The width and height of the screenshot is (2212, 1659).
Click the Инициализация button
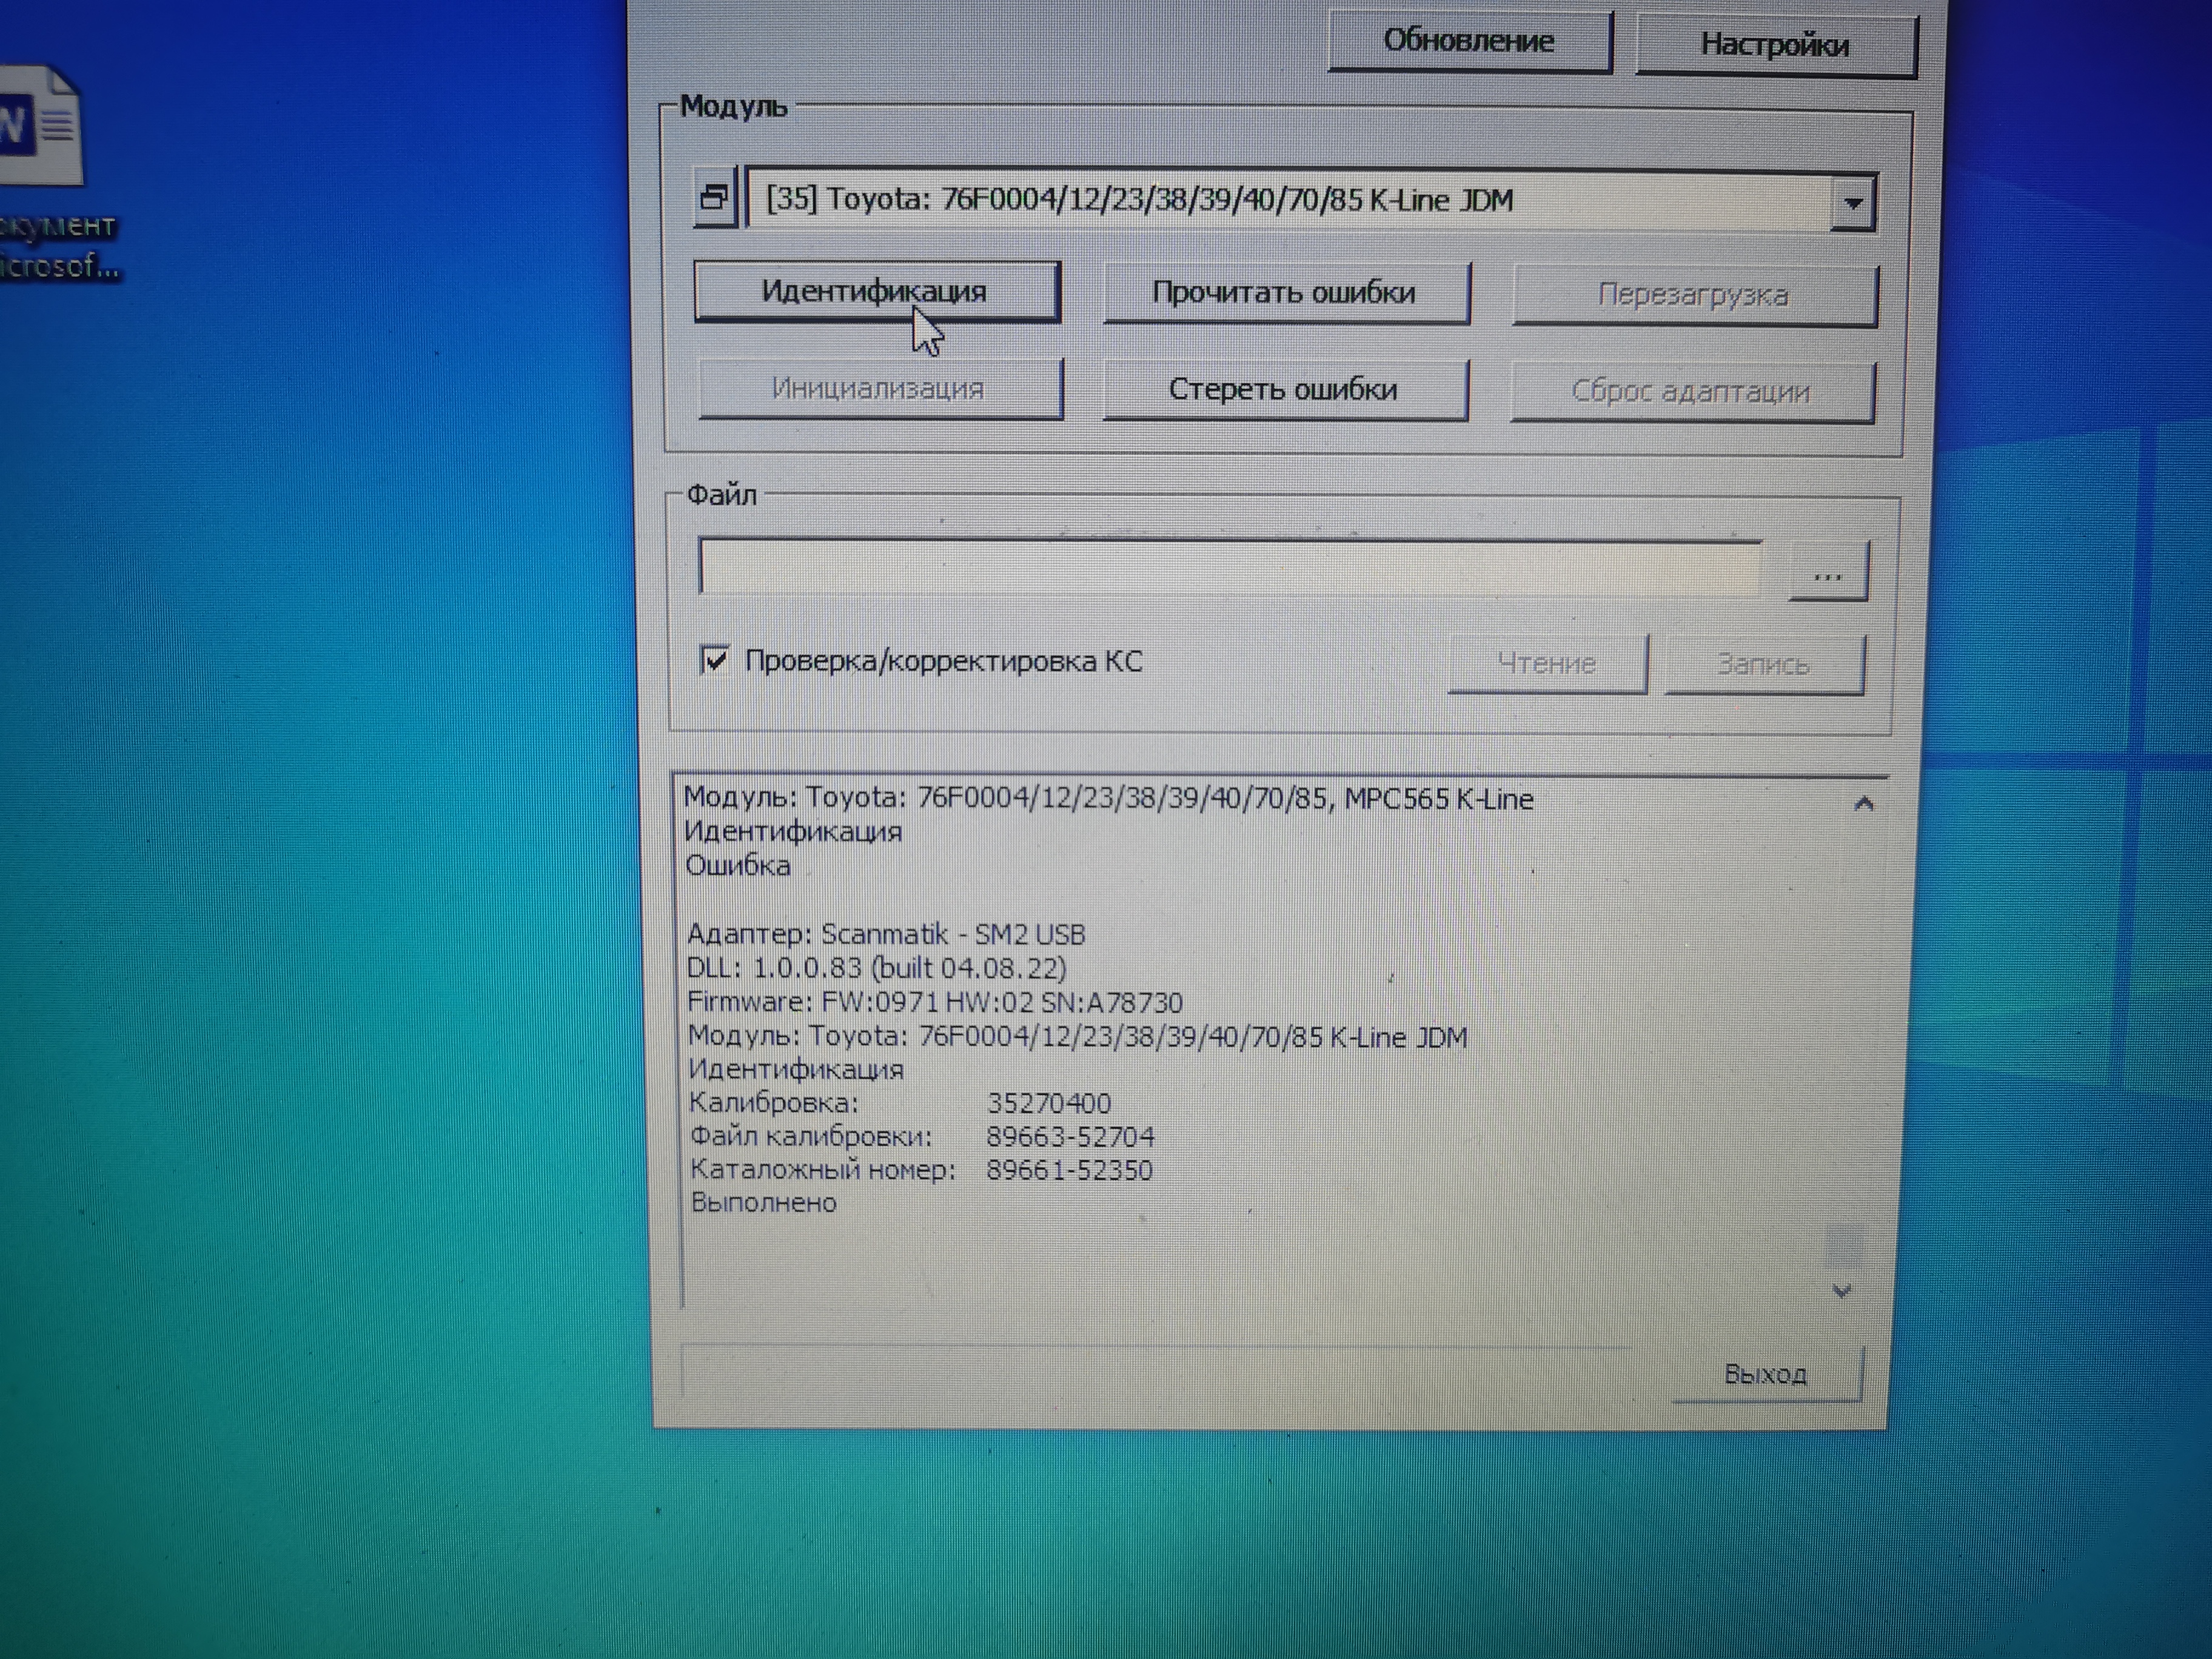coord(878,389)
